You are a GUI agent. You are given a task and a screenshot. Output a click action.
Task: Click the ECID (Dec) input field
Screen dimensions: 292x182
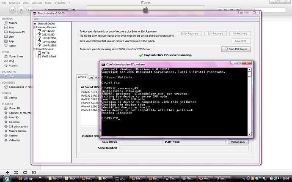click(140, 142)
